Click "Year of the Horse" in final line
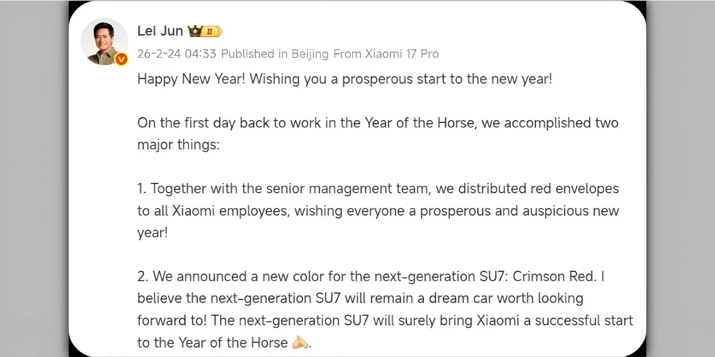 233,342
